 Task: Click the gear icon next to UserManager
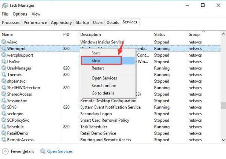click(4, 68)
